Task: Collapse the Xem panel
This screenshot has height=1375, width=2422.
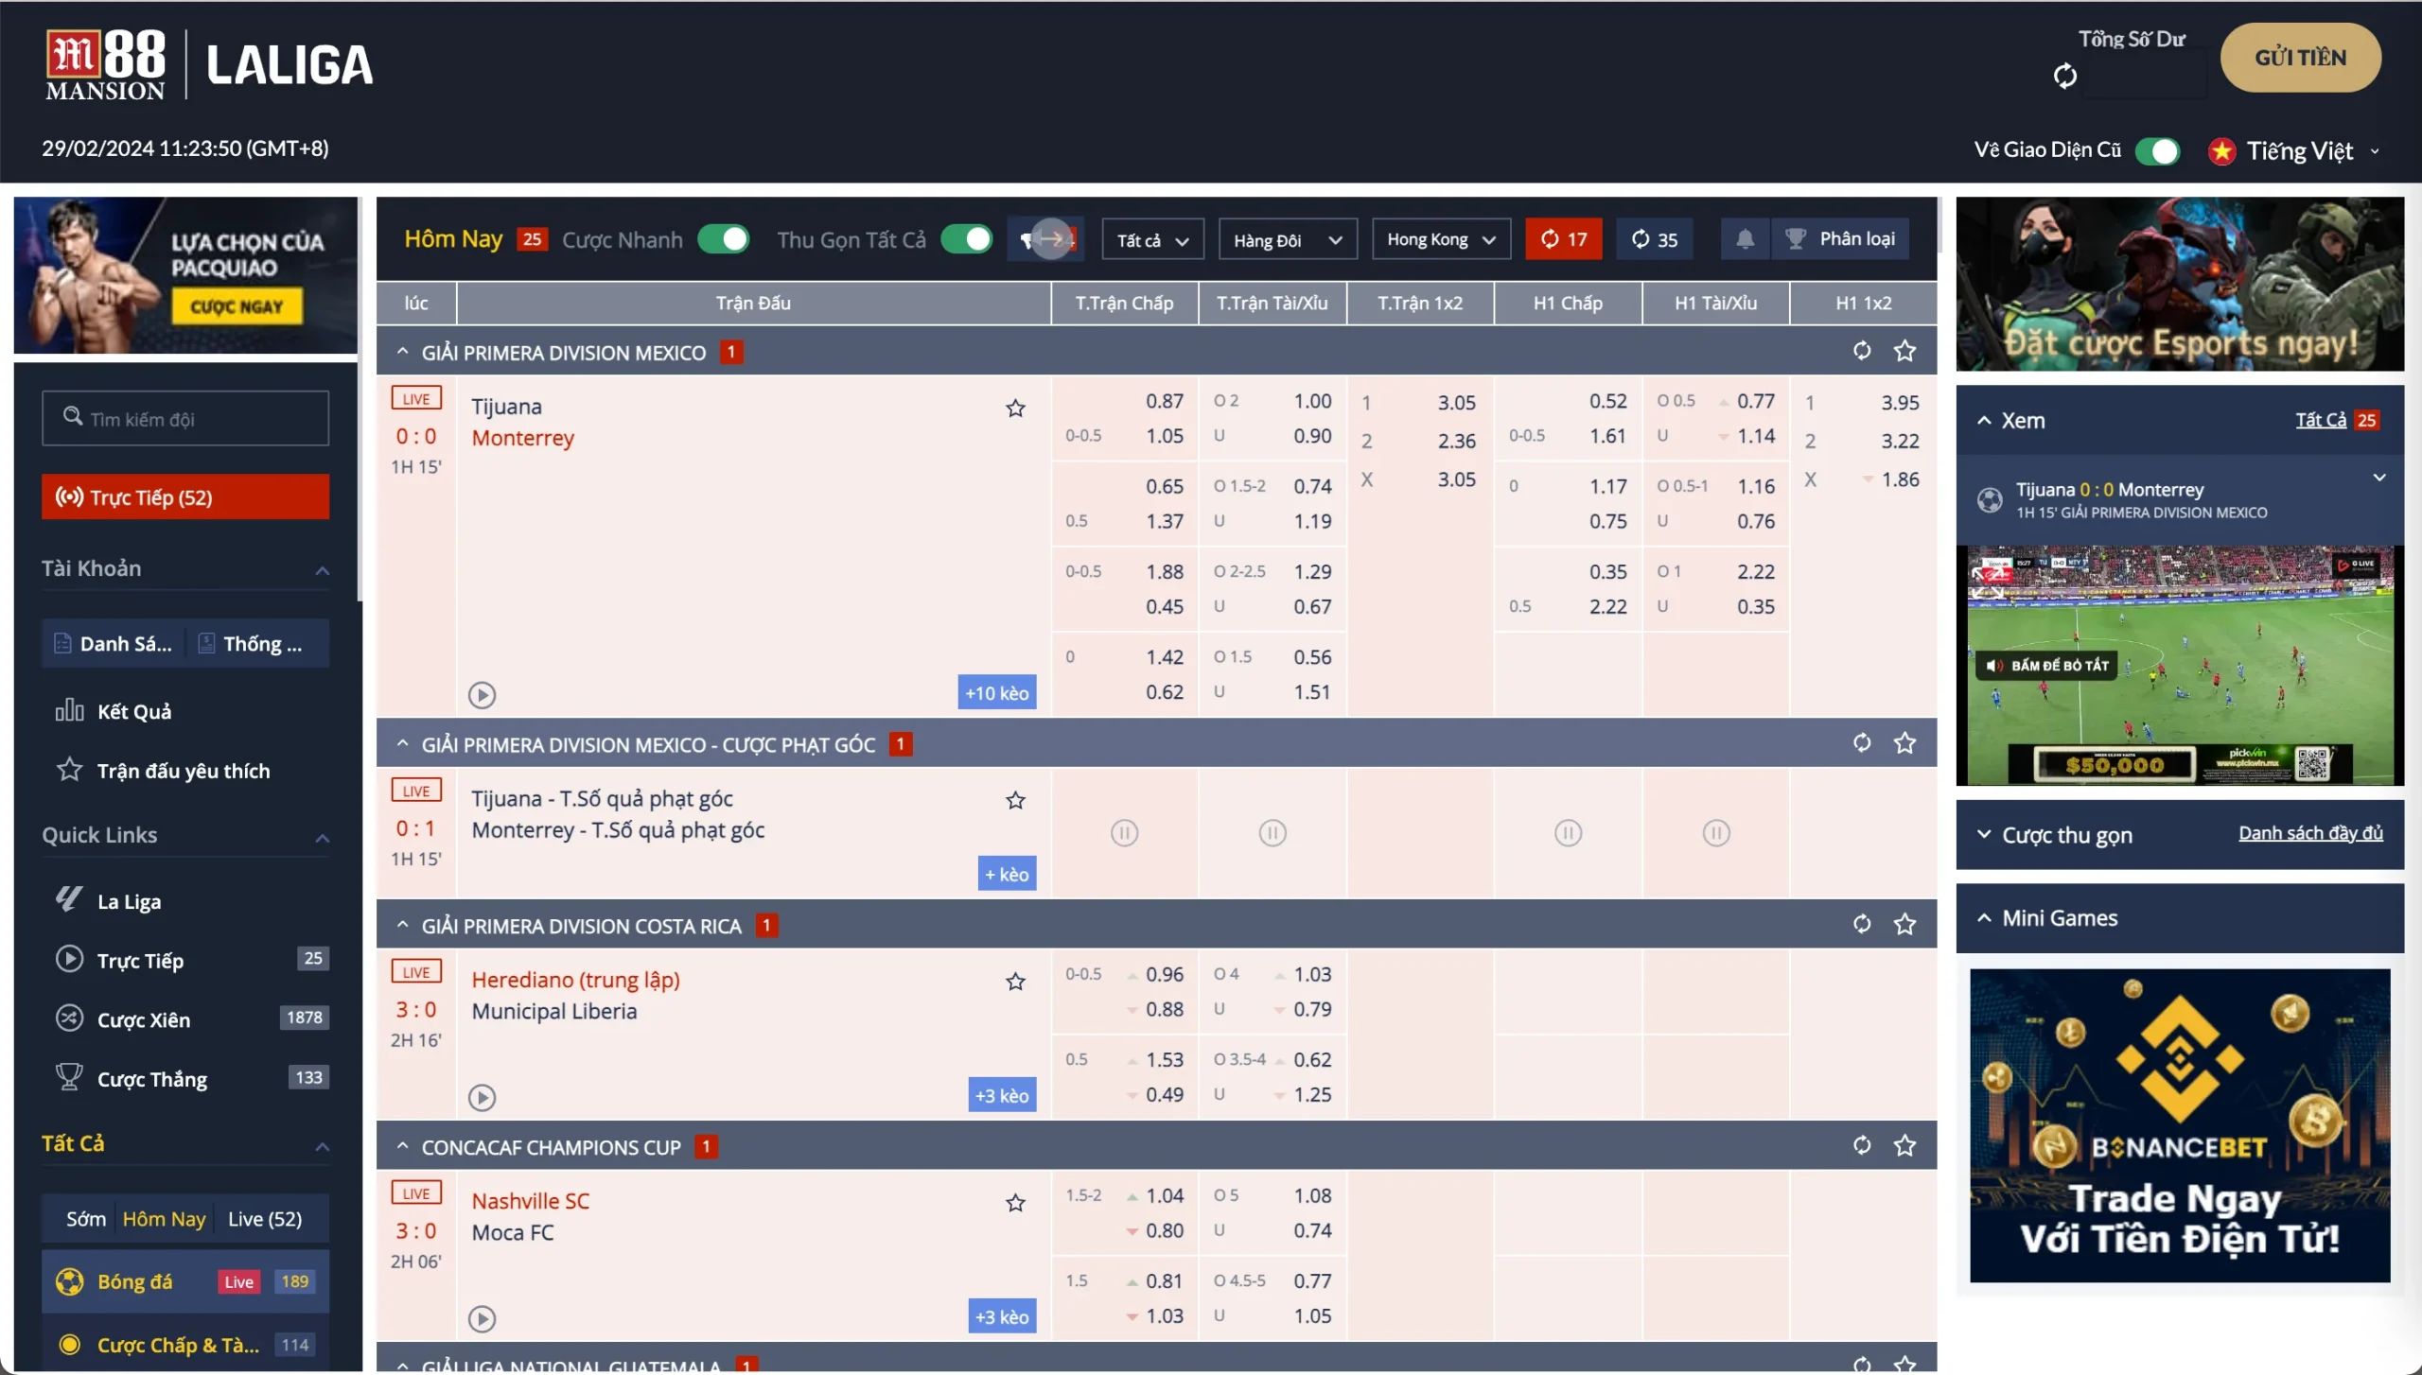Action: click(x=1984, y=421)
